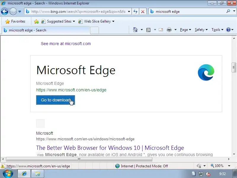237x178 pixels.
Task: Click the RSS Feeds icon
Action: pos(148,30)
